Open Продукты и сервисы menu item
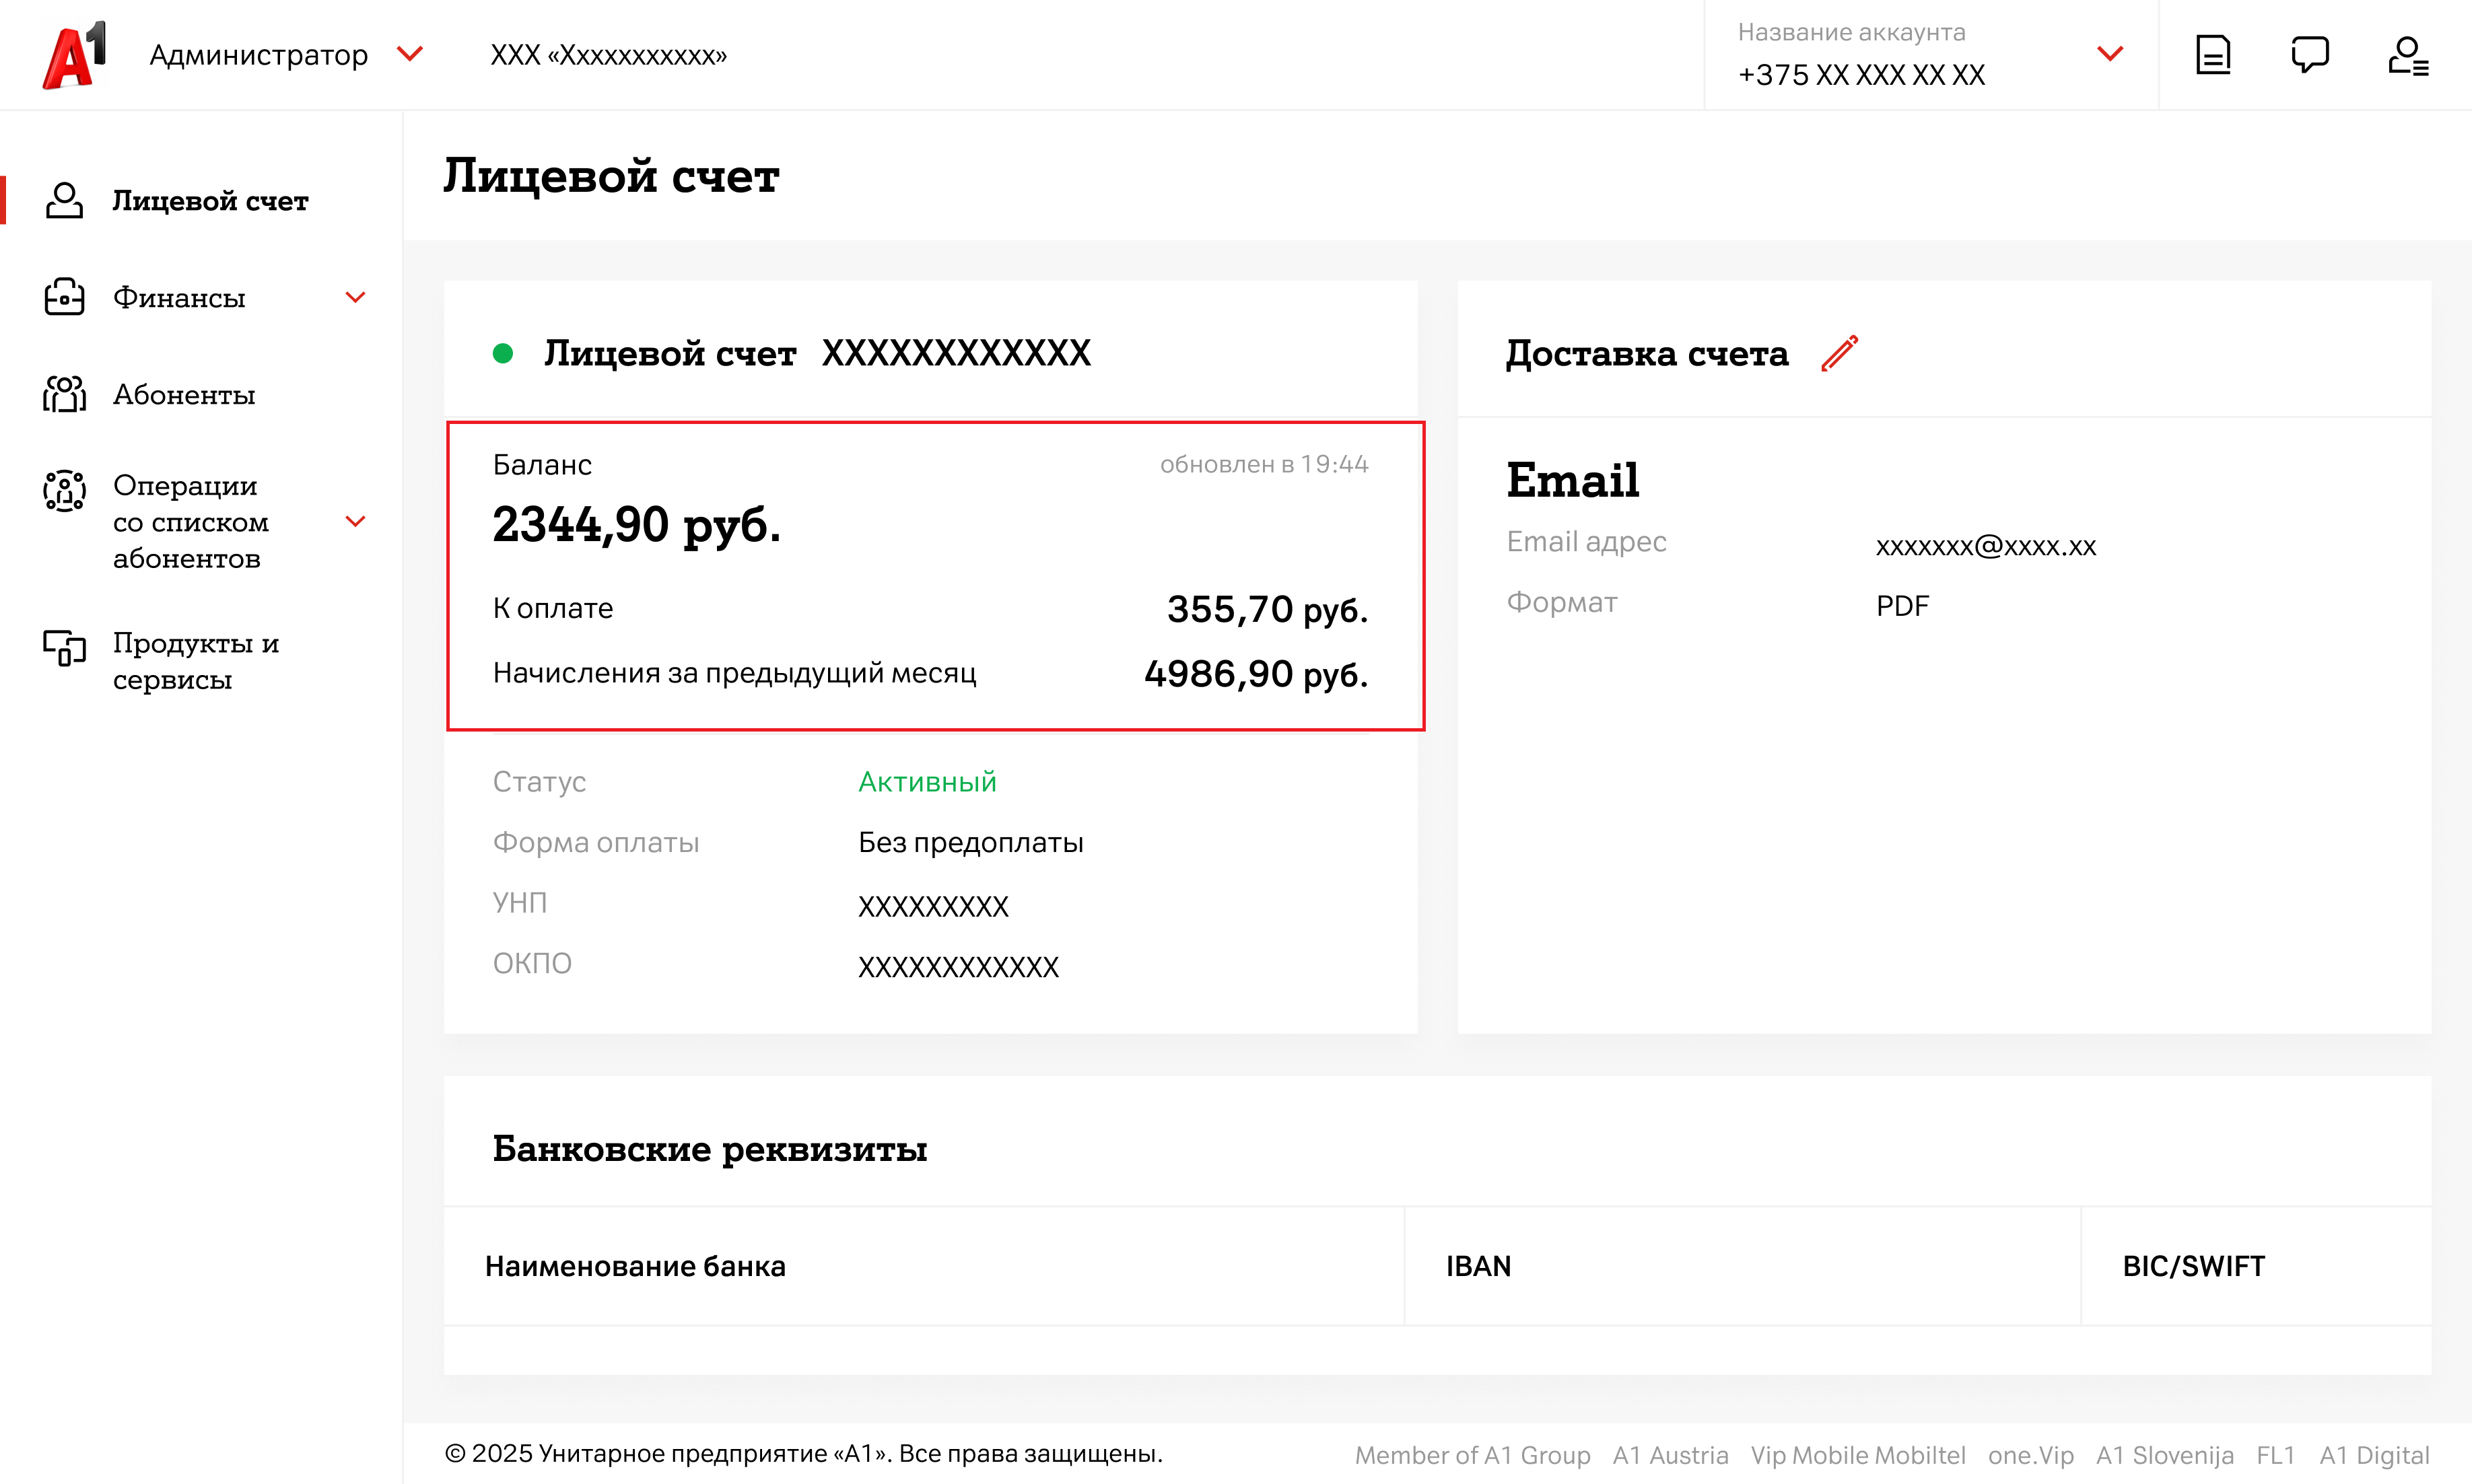 point(195,660)
